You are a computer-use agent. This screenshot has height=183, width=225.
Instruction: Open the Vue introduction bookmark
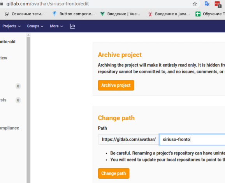coord(120,14)
